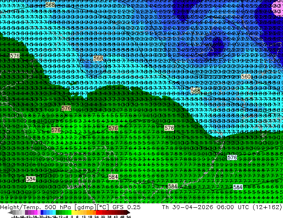Click the darkest blue swatch in the legend
This screenshot has height=218, width=283.
pos(42,212)
